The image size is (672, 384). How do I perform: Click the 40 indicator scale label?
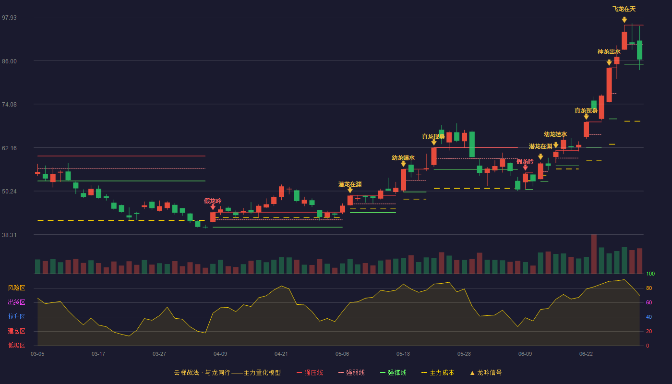click(x=649, y=317)
